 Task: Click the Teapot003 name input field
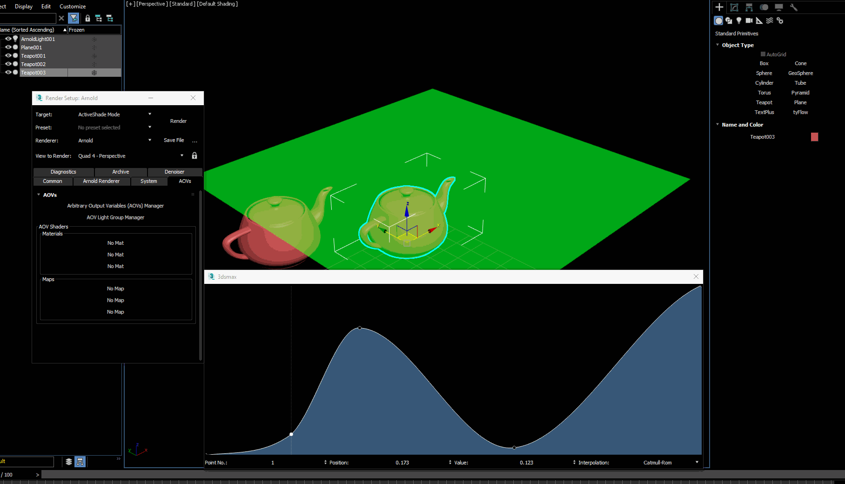pos(762,137)
